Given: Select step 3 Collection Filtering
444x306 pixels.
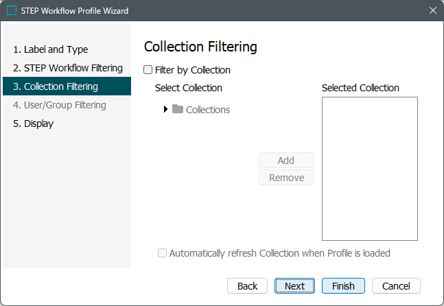Looking at the screenshot, I should click(x=60, y=86).
